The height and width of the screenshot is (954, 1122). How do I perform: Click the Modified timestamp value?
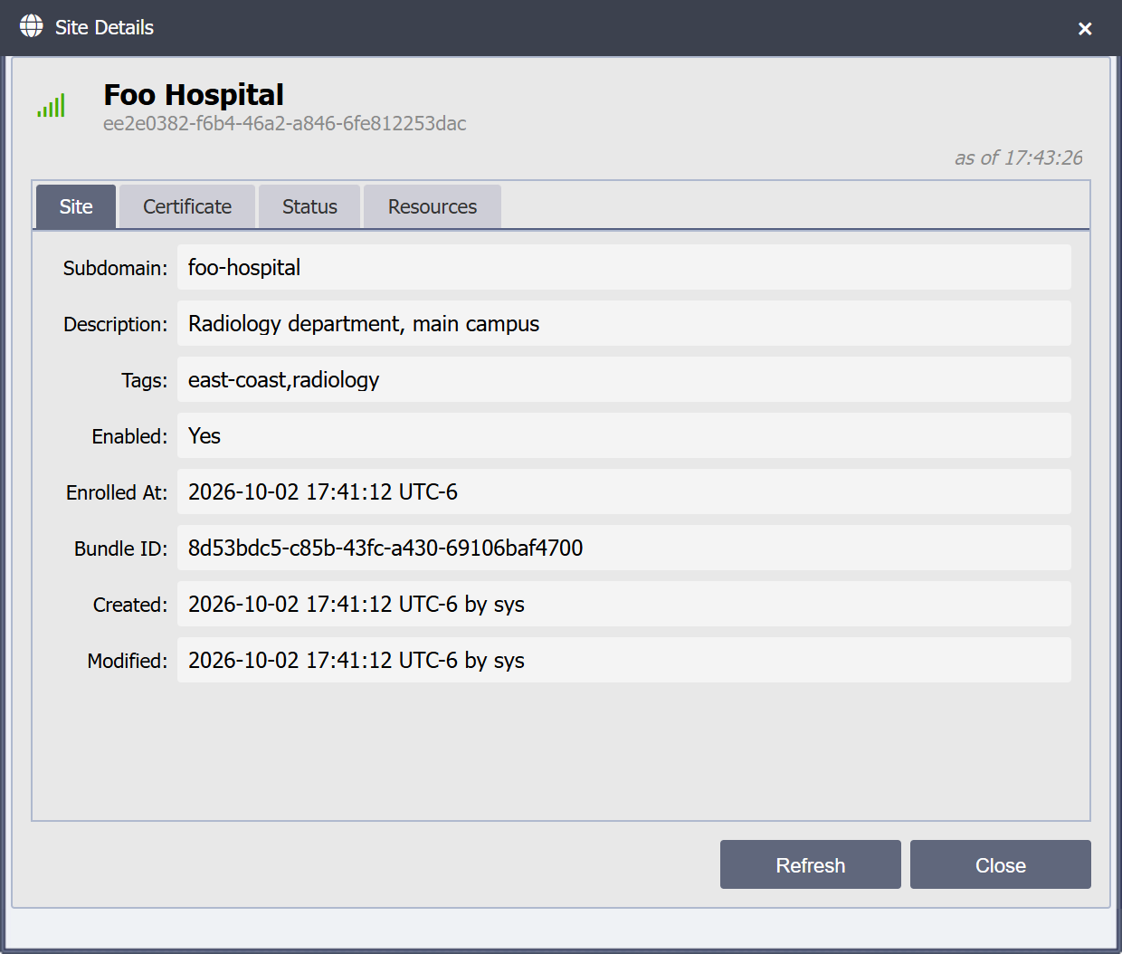coord(624,660)
